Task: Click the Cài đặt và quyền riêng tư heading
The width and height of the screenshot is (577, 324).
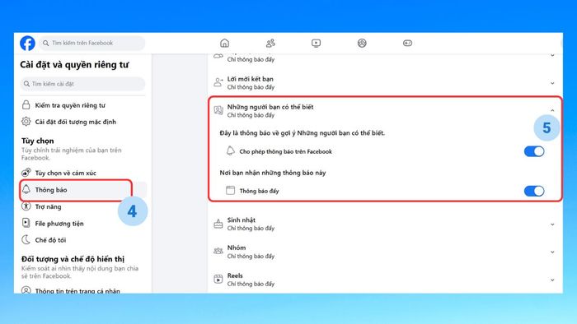Action: pos(75,65)
